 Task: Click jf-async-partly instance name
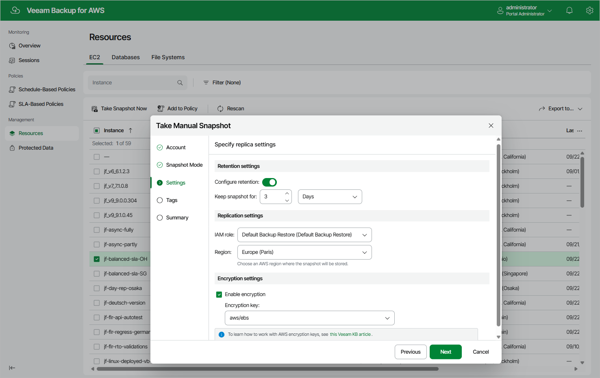point(120,245)
